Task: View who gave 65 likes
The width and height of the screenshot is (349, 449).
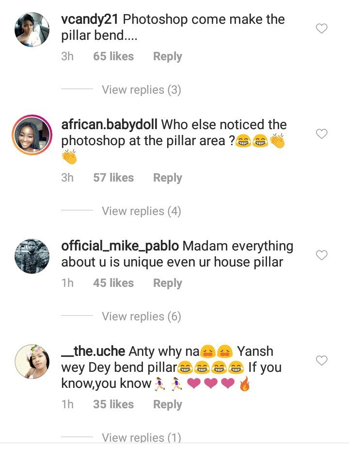Action: 113,56
